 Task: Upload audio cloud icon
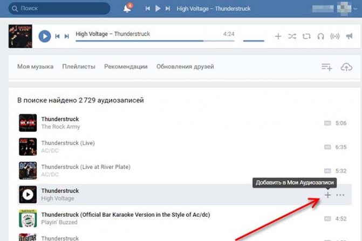(346, 67)
